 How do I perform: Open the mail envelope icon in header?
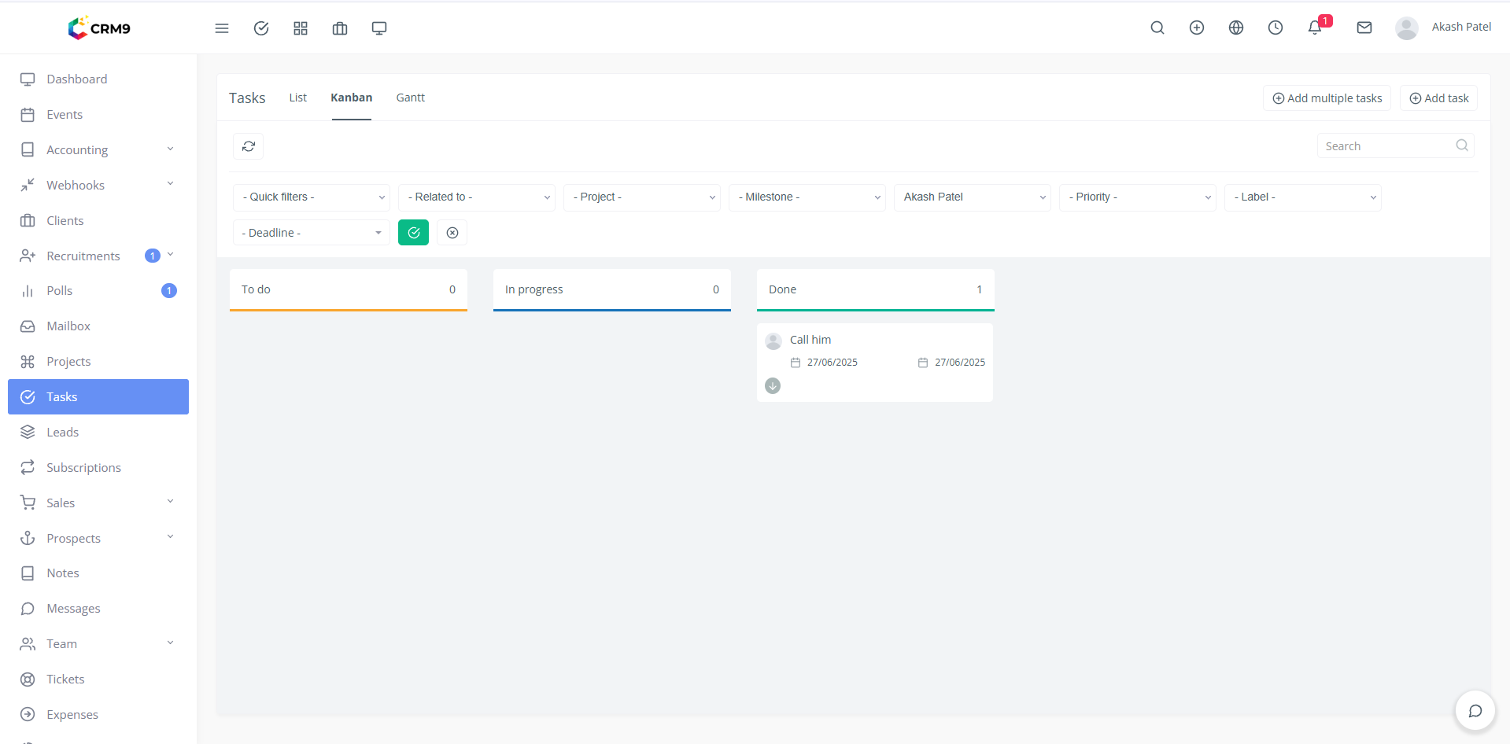[1364, 28]
